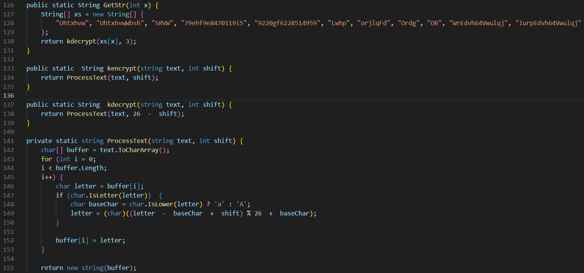Click the baseChar variable declaration on line 148
The image size is (584, 273).
point(104,204)
